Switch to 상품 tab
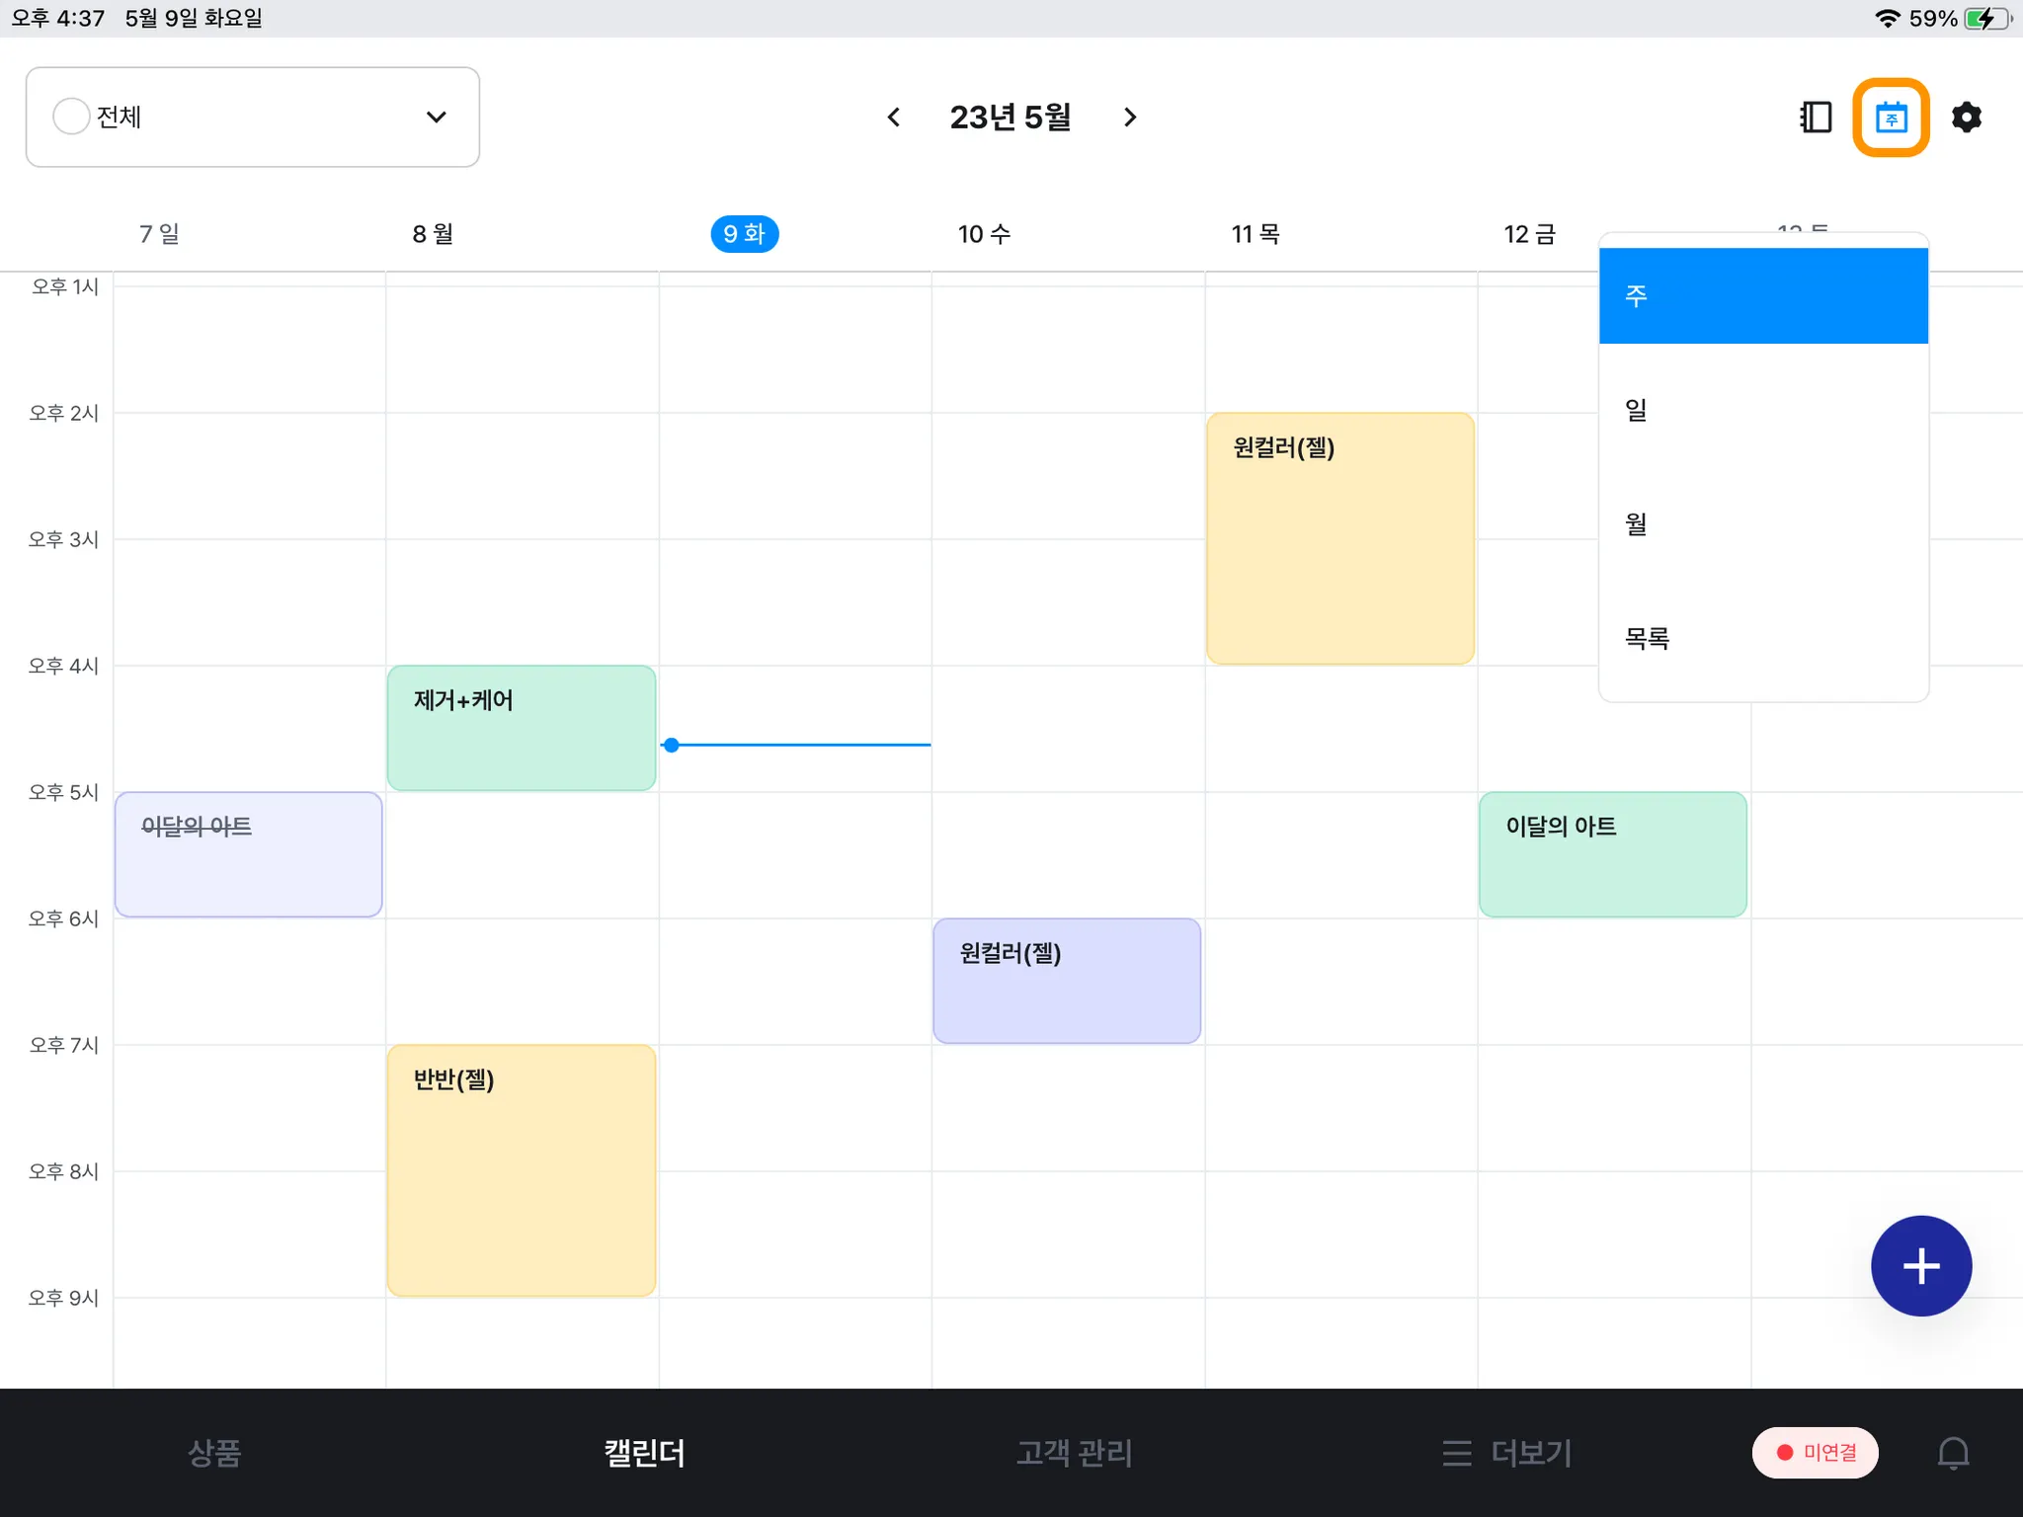Image resolution: width=2023 pixels, height=1517 pixels. click(x=214, y=1453)
